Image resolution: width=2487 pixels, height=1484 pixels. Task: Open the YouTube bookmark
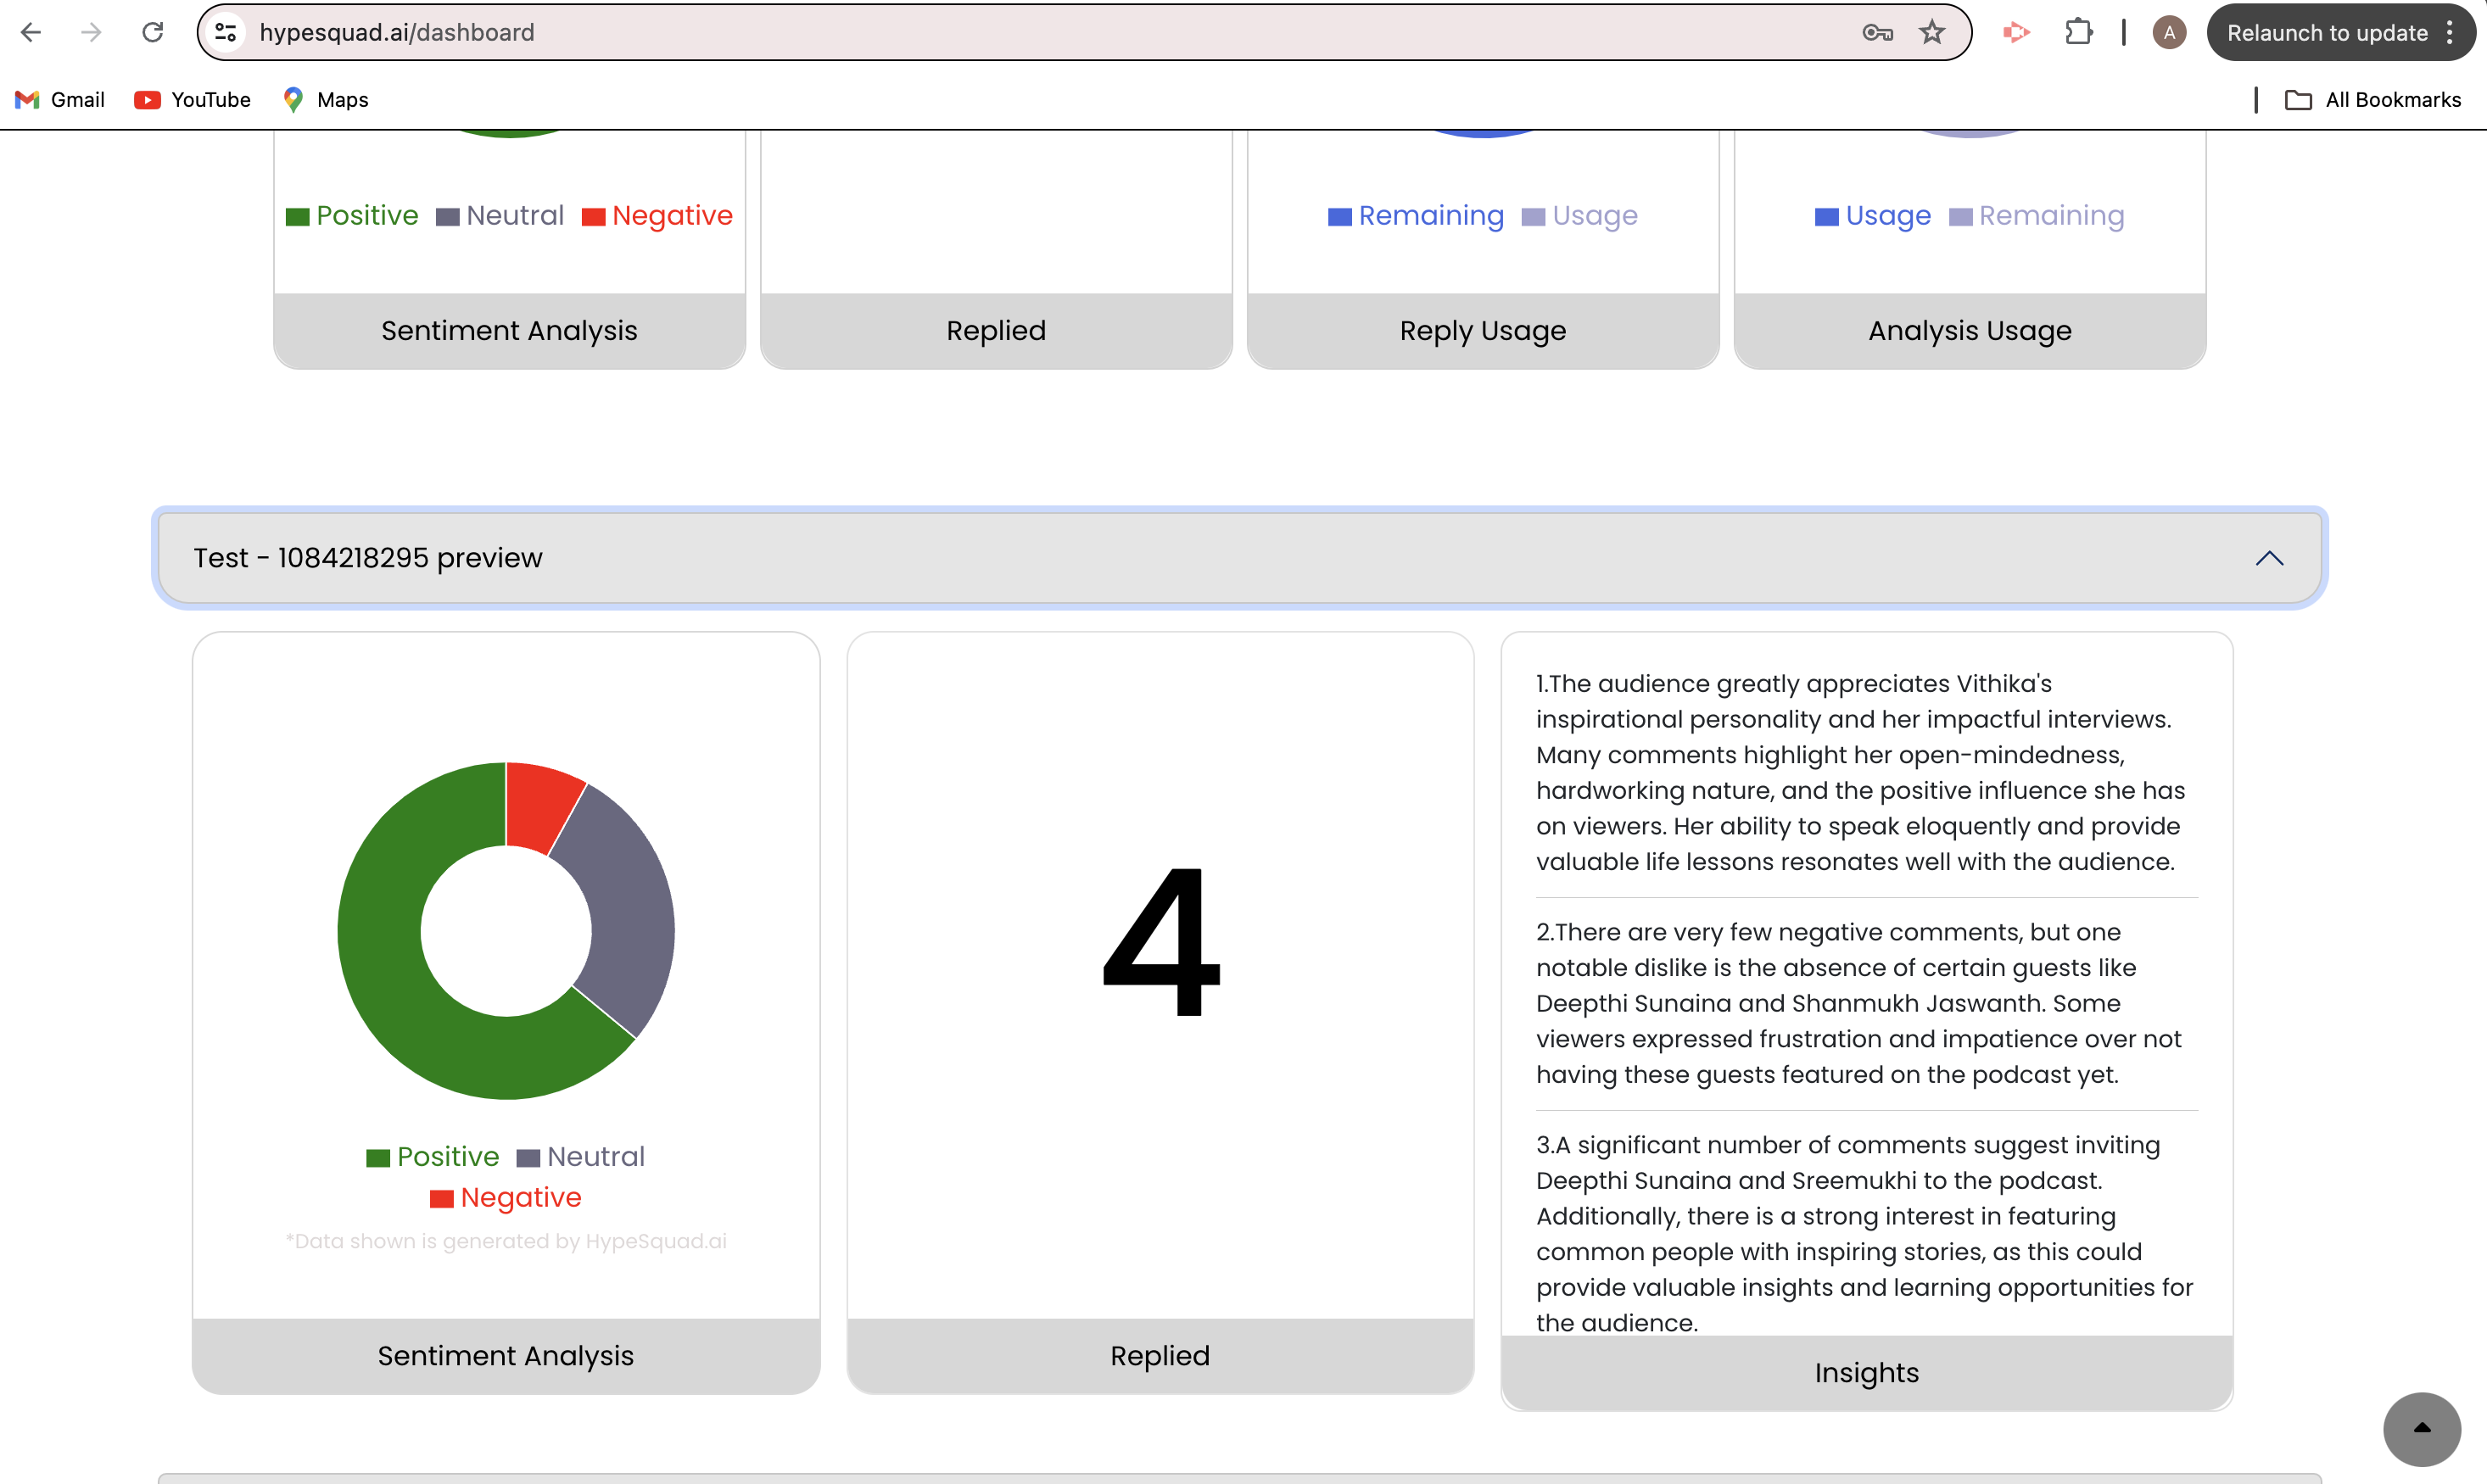click(193, 100)
